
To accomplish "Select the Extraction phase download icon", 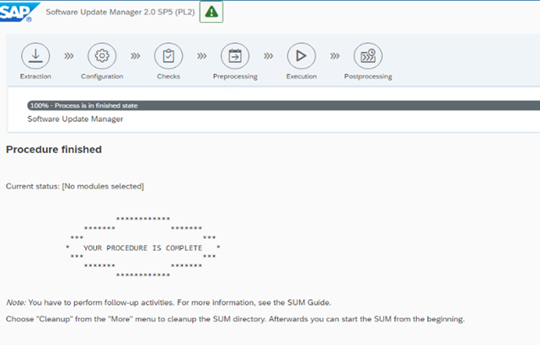I will pyautogui.click(x=35, y=56).
